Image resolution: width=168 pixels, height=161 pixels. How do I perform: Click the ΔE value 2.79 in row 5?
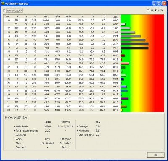click(115, 40)
